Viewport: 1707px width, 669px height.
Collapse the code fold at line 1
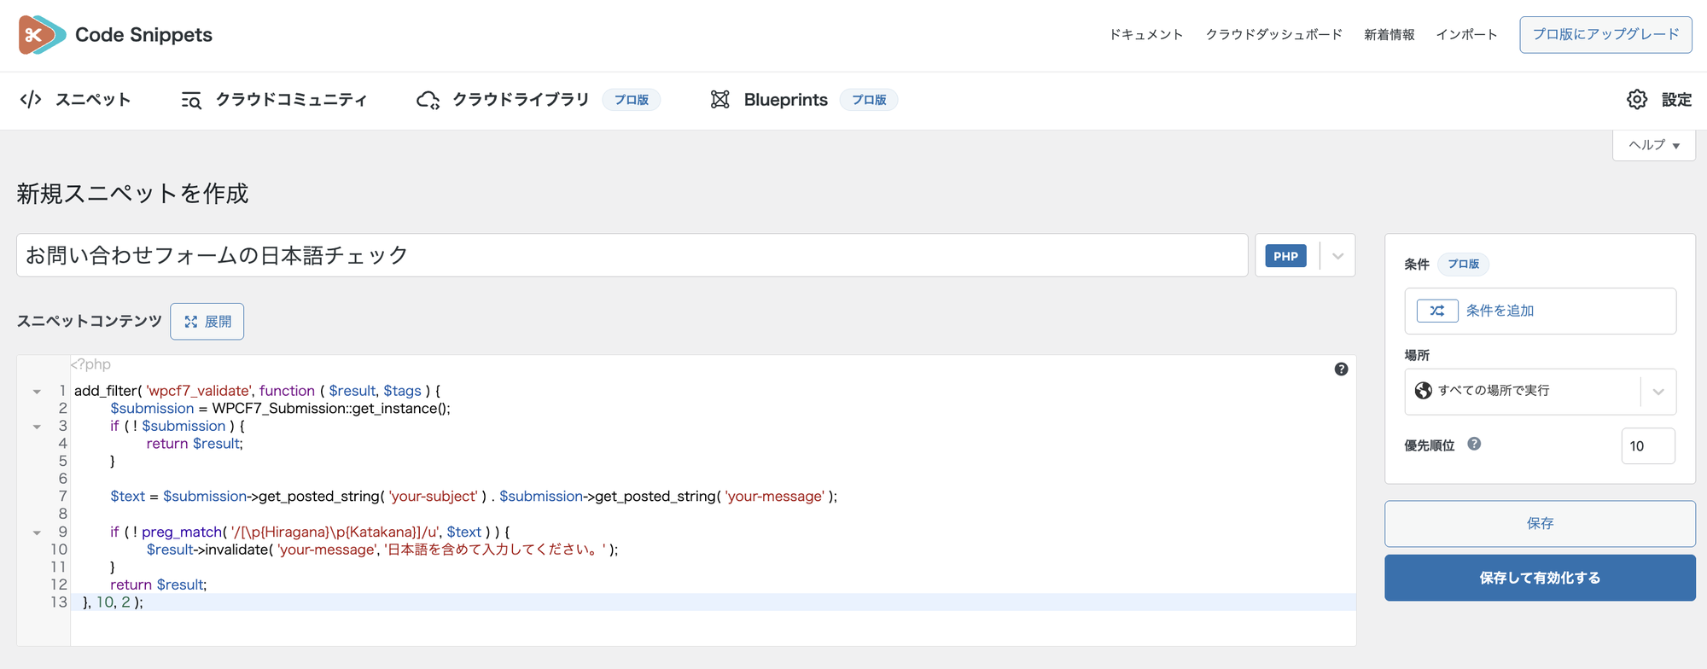coord(37,392)
